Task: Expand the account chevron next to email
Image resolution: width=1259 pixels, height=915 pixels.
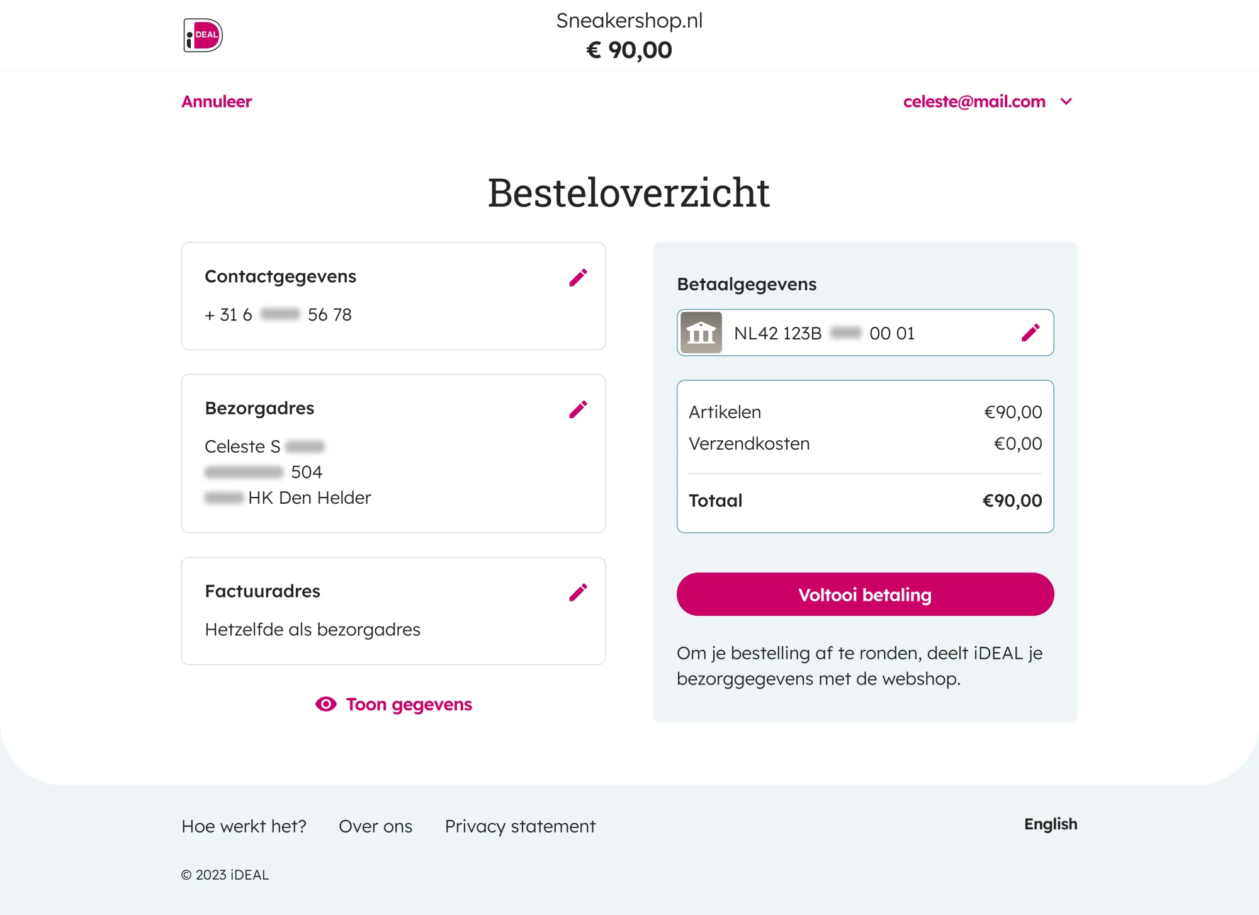Action: click(1066, 101)
